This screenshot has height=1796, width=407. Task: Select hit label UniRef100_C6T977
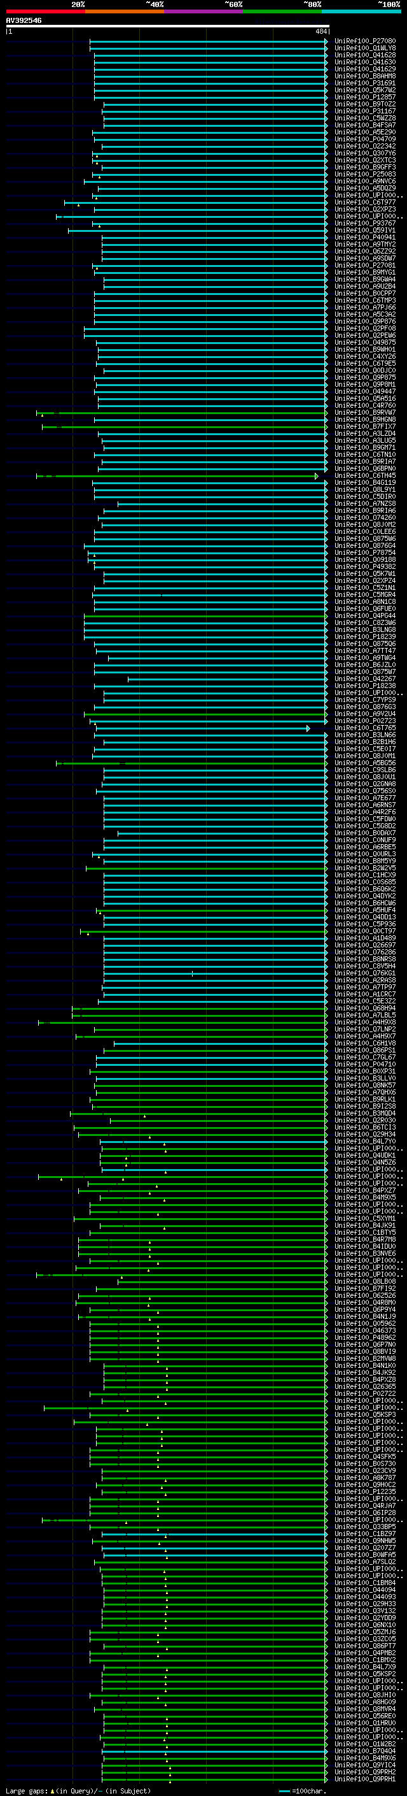click(364, 202)
